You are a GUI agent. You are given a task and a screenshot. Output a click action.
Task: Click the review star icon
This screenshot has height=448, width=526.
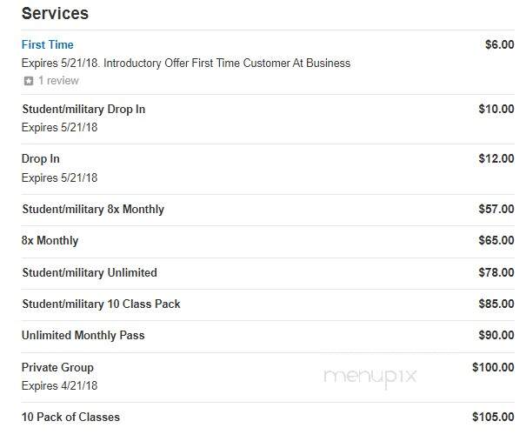pos(29,81)
